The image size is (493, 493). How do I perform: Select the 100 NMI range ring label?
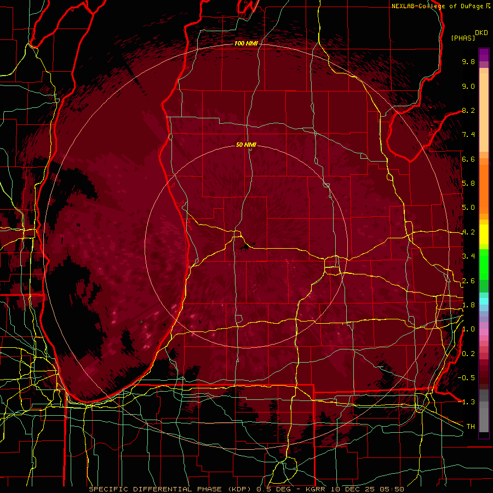246,43
